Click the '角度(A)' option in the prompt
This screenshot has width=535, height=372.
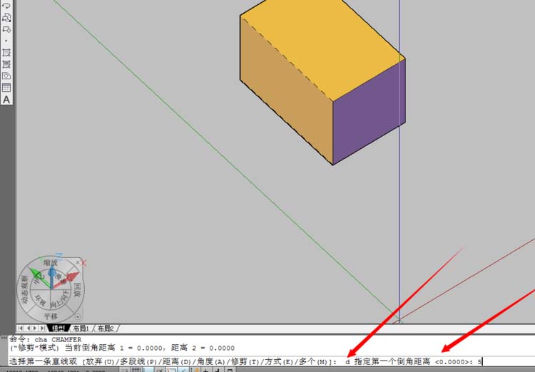coord(210,361)
